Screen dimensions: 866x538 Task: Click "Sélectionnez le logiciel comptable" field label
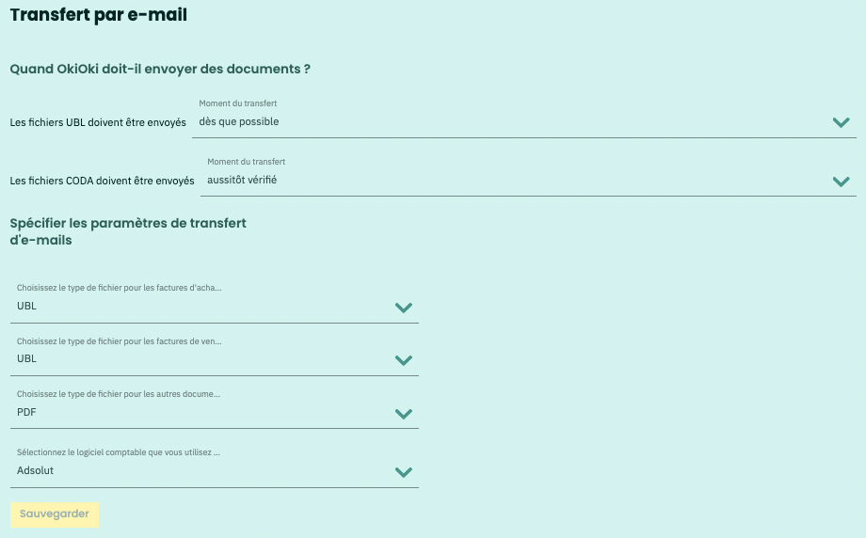[x=119, y=452]
